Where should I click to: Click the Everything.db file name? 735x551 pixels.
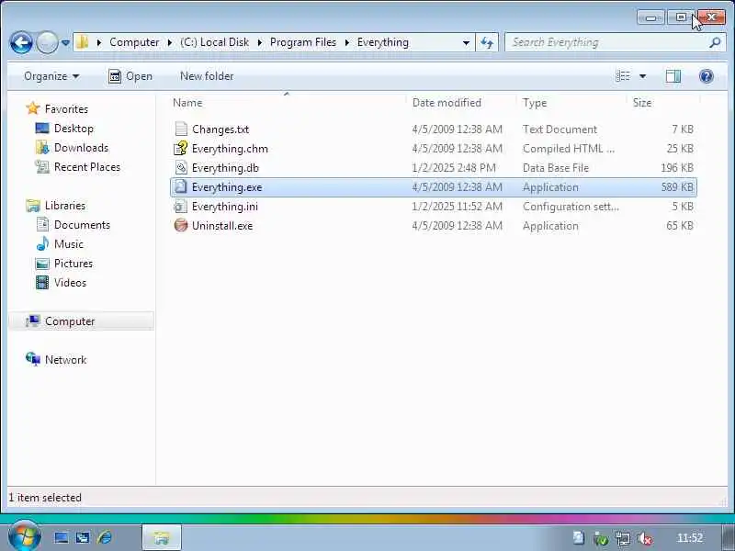click(x=225, y=168)
